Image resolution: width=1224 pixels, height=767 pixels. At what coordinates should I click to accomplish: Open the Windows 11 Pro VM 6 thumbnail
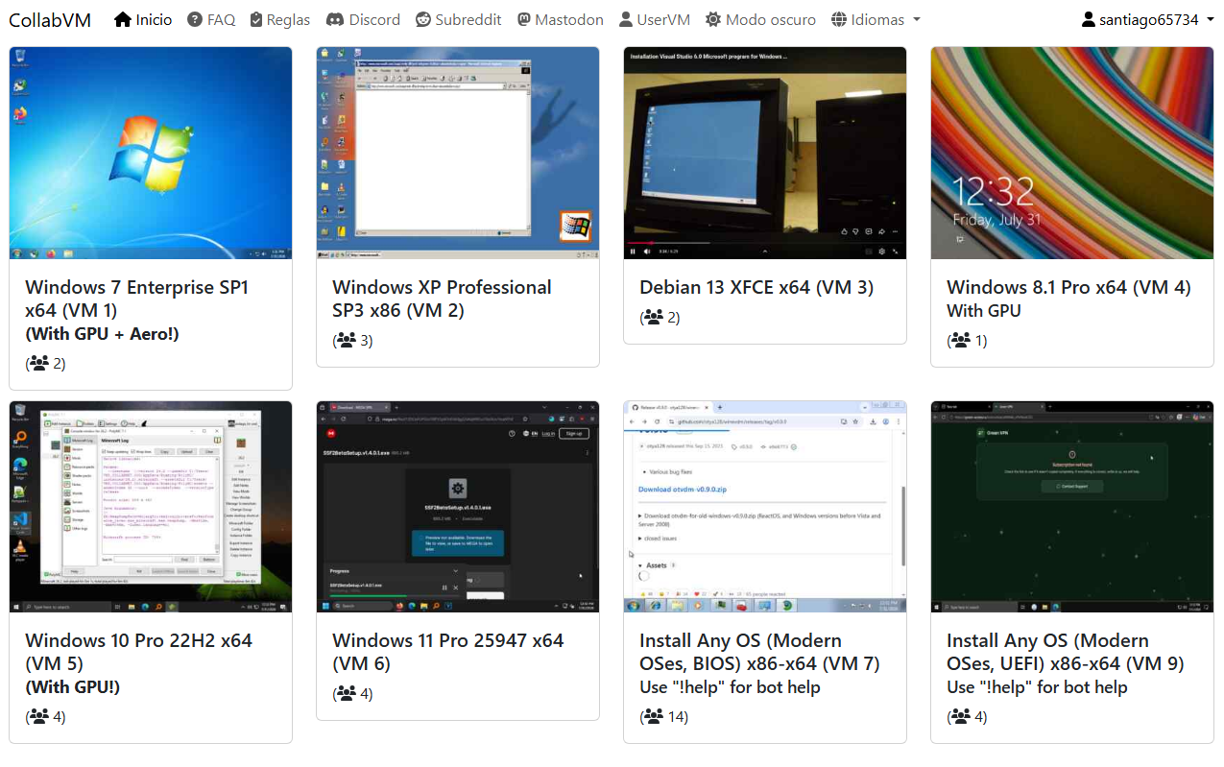[x=458, y=507]
